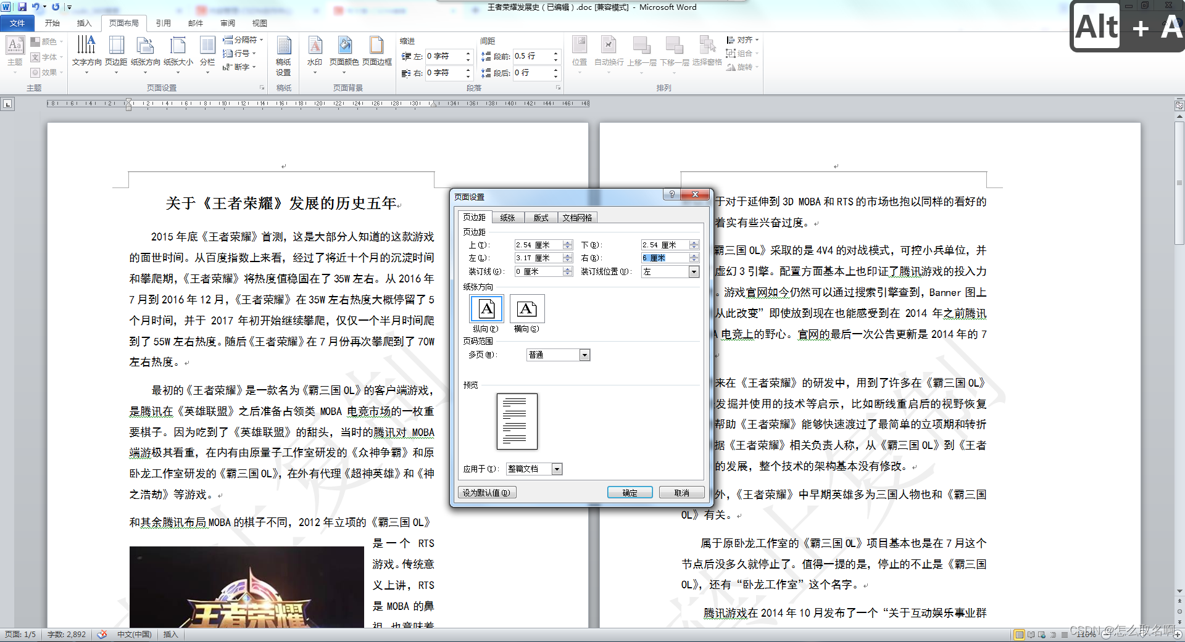
Task: Click the 组合 group objects tool
Action: 741,54
